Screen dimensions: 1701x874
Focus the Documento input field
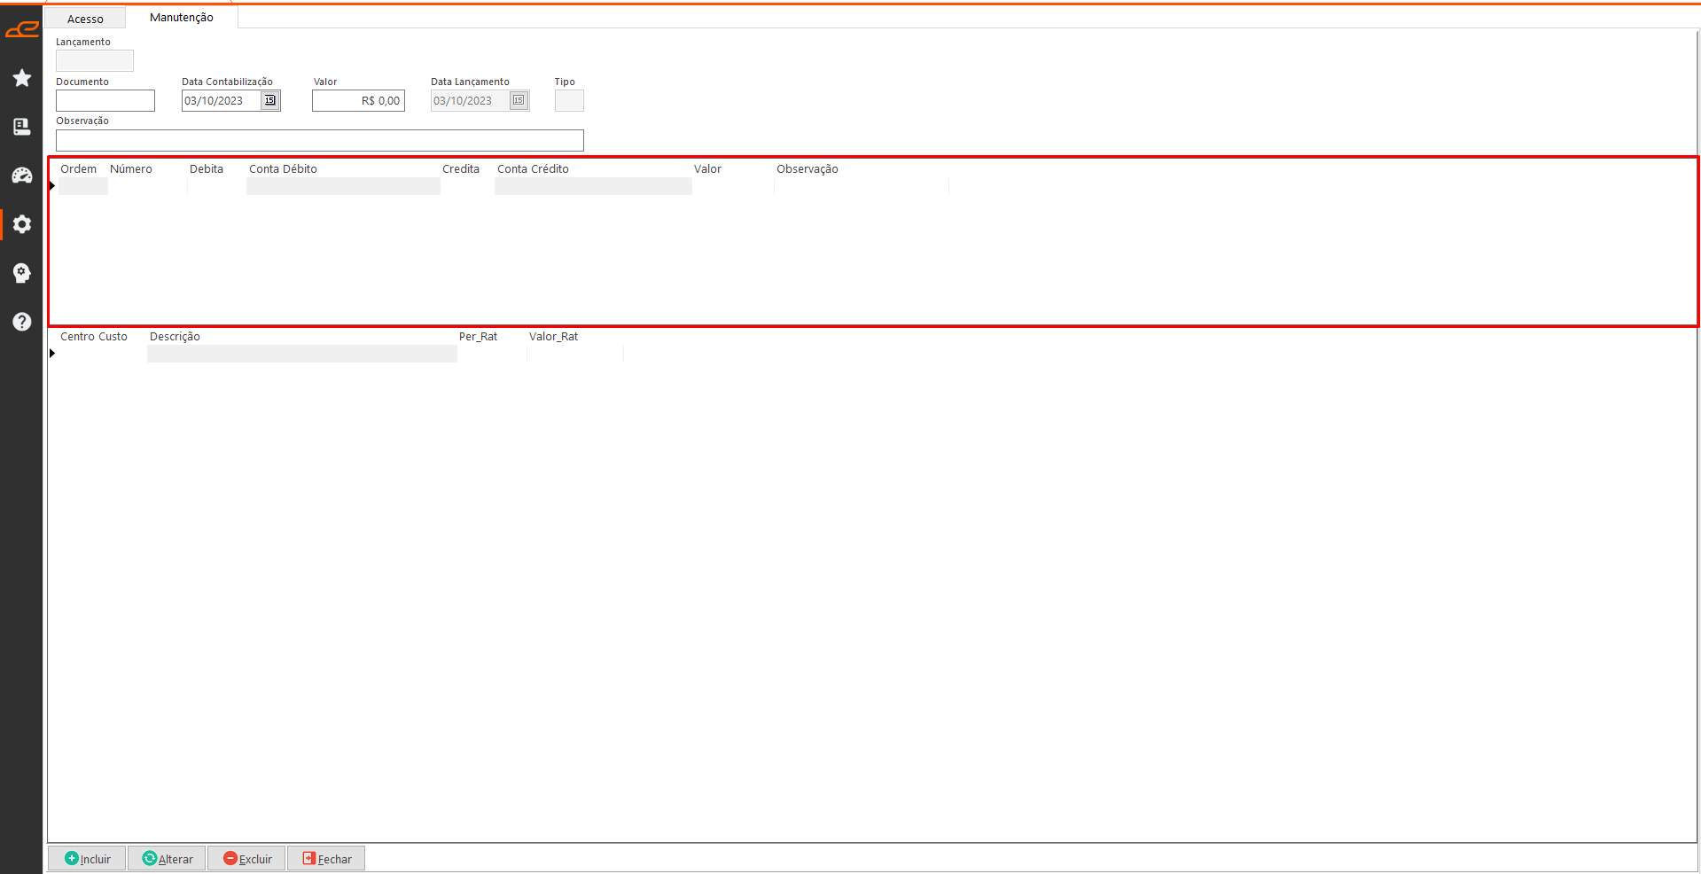click(x=105, y=101)
